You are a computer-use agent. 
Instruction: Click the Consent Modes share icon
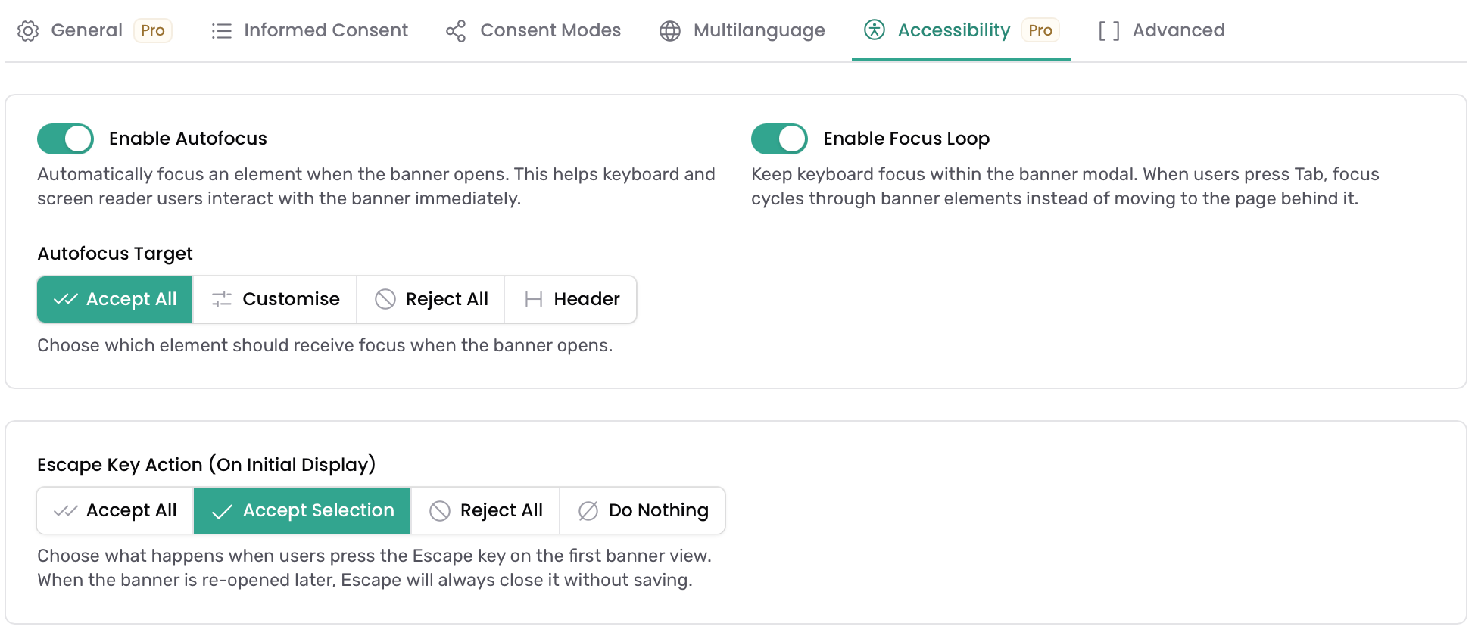point(456,31)
